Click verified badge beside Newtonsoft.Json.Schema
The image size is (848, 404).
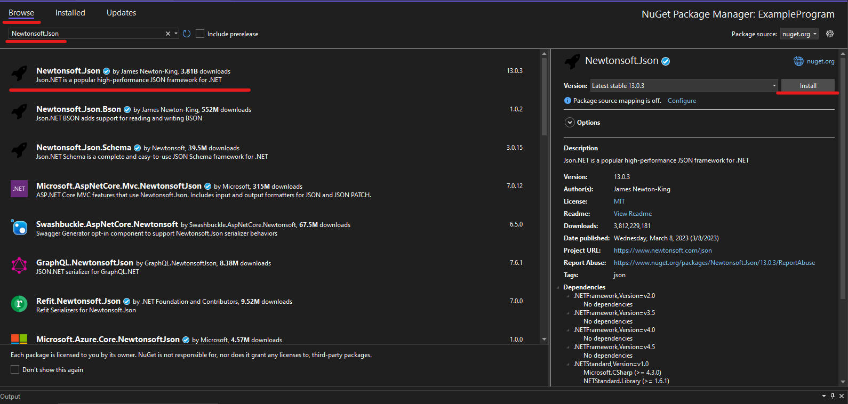coord(137,148)
